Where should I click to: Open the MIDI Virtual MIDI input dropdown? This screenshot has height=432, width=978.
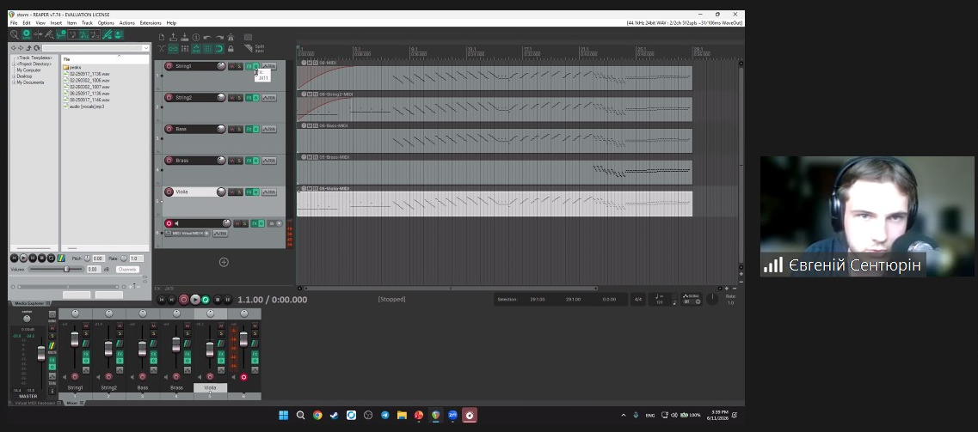click(206, 234)
